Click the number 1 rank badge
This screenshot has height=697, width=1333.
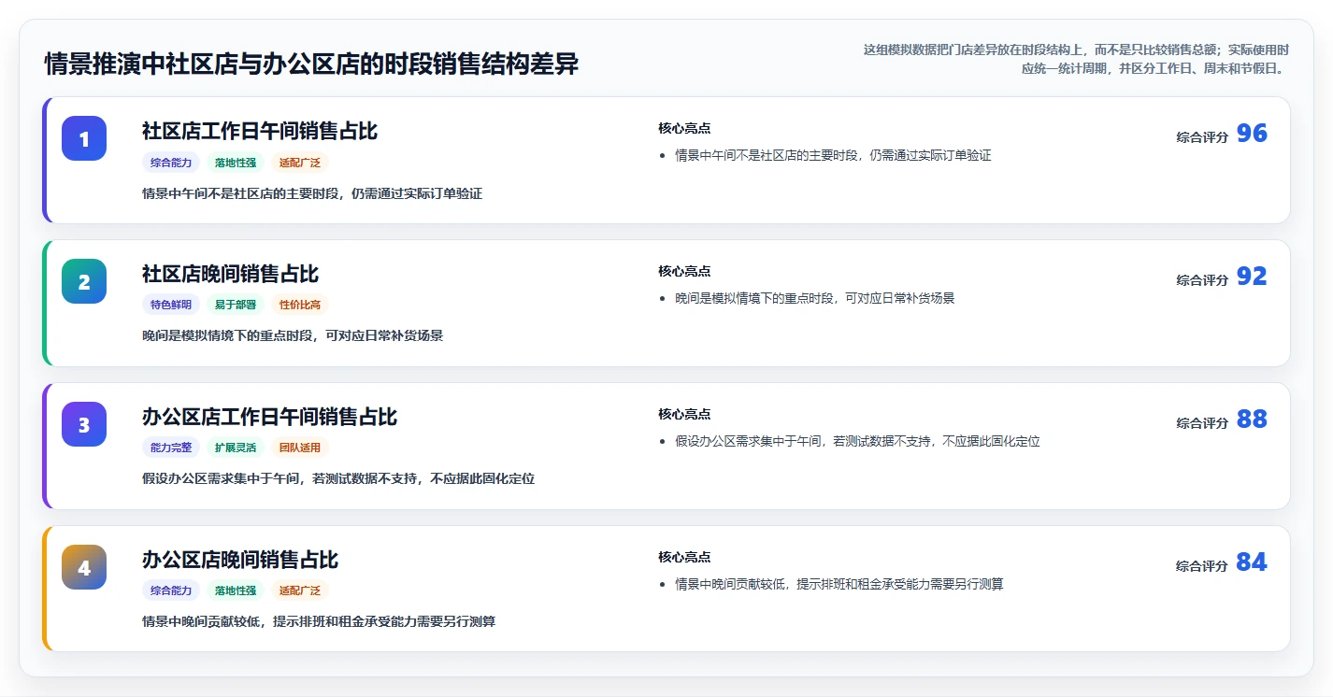point(84,138)
